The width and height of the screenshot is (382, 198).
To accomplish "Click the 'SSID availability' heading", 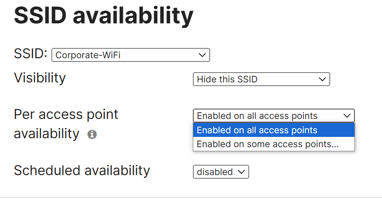I will click(x=104, y=16).
